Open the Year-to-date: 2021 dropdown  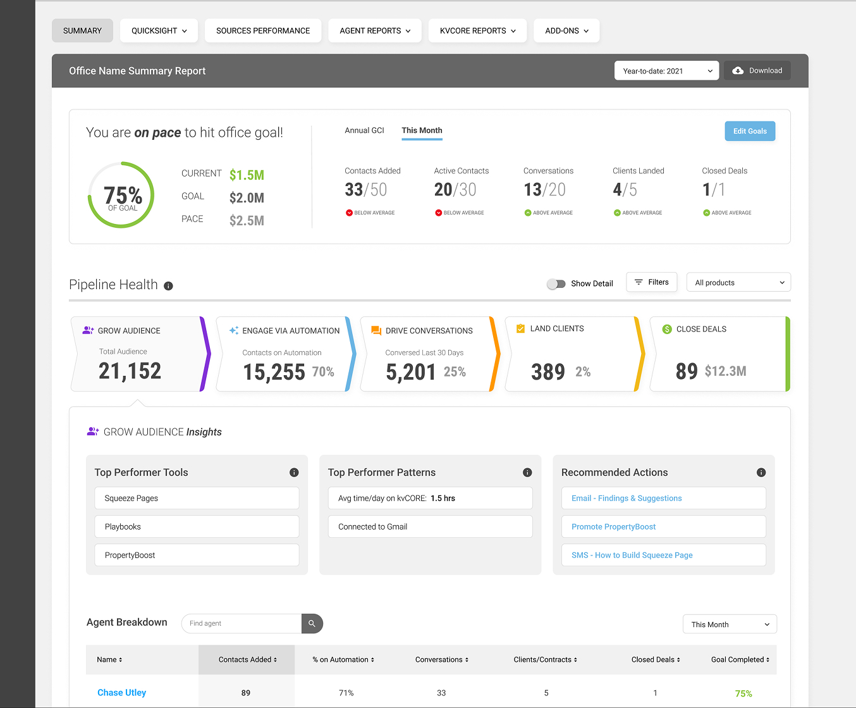[x=666, y=71]
